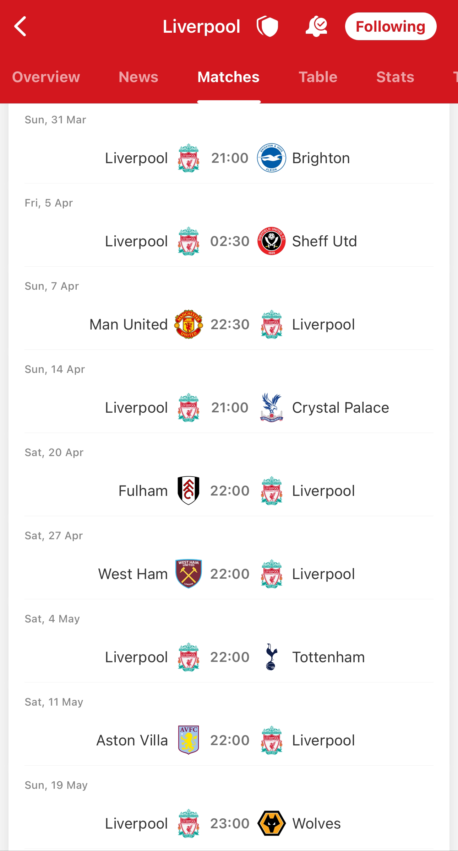Tap the shield icon beside Liverpool title
This screenshot has height=851, width=458.
267,26
